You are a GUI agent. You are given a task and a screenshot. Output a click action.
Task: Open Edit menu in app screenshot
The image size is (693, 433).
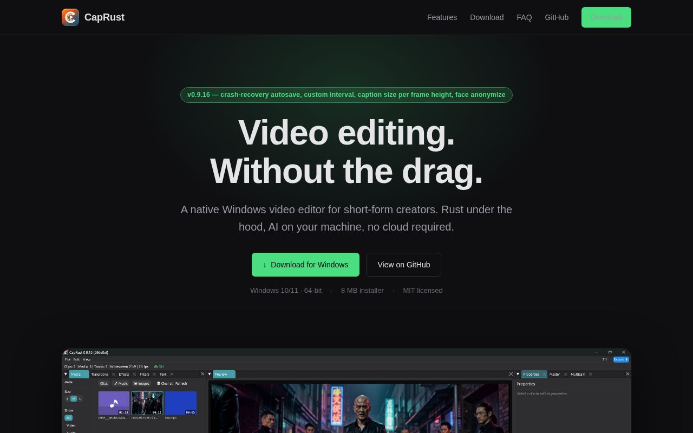click(76, 359)
